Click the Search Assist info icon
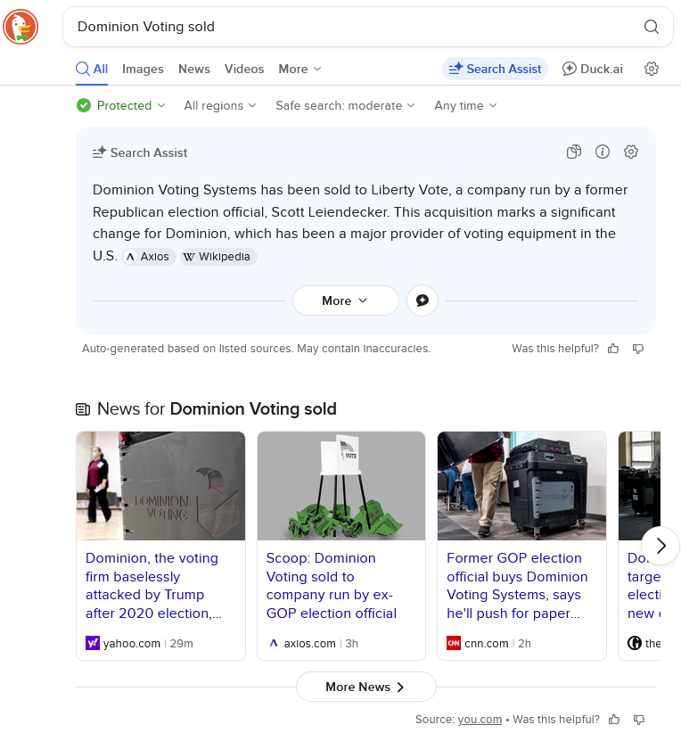Screen dimensions: 681x733 [603, 152]
